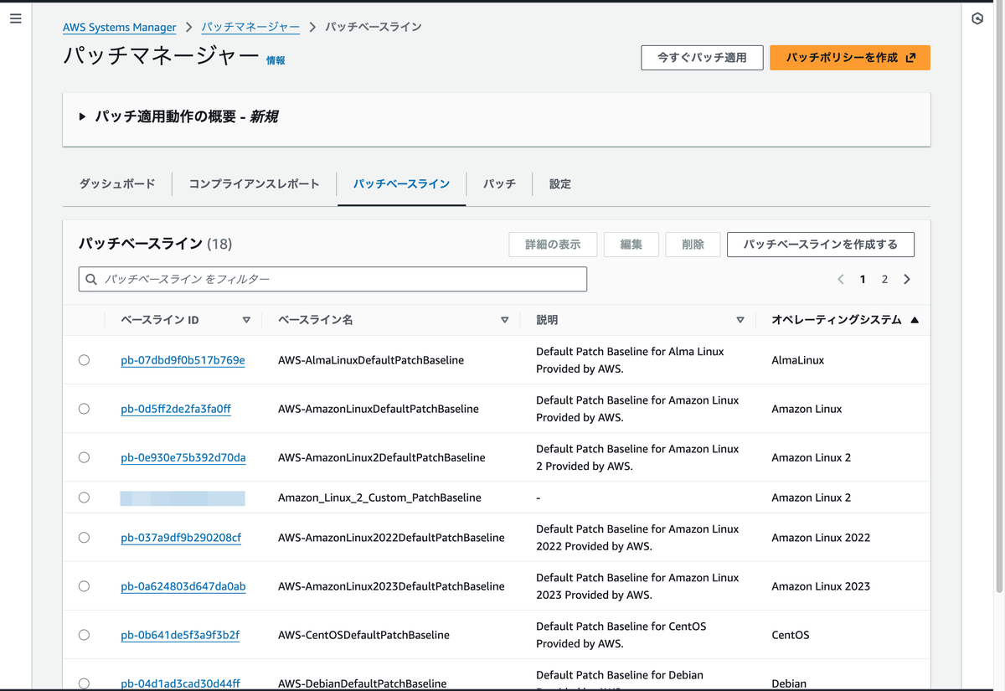Open baseline pb-04d1ad3cad30d44ff
Viewport: 1005px width, 691px height.
[180, 683]
